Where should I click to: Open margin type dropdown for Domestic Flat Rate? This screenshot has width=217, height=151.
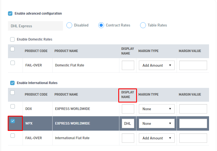point(157,65)
